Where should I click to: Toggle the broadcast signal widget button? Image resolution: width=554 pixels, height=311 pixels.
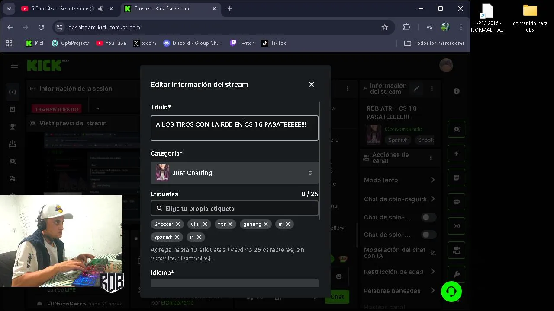click(x=457, y=226)
